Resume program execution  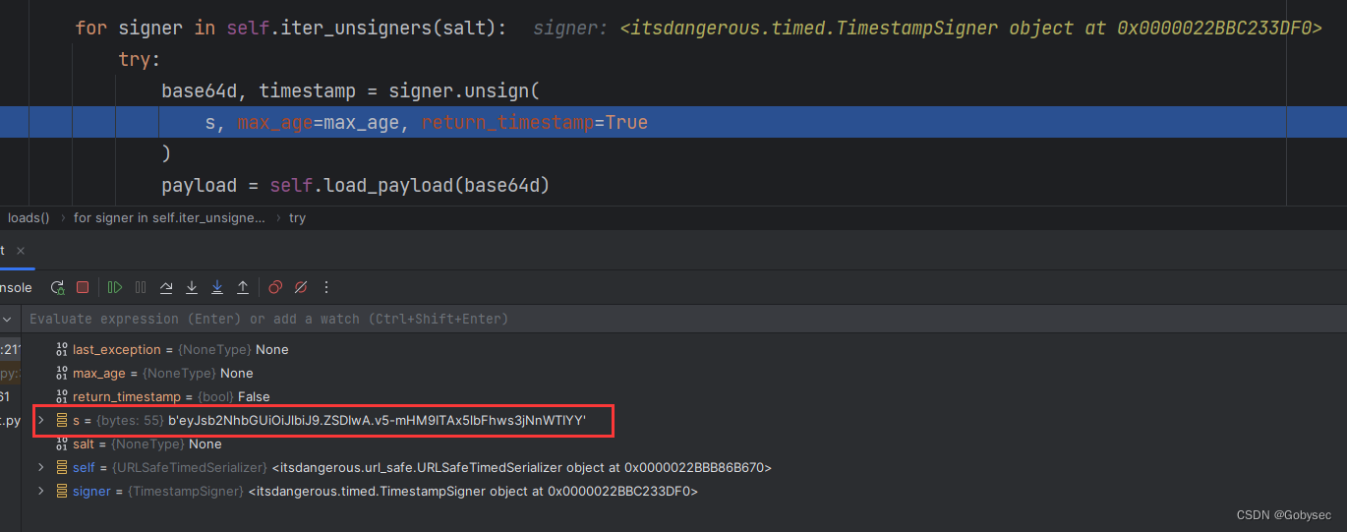115,287
